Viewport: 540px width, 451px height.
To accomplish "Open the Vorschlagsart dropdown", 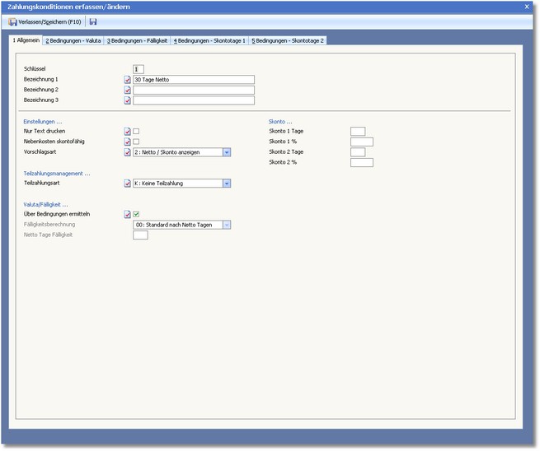I will [227, 152].
